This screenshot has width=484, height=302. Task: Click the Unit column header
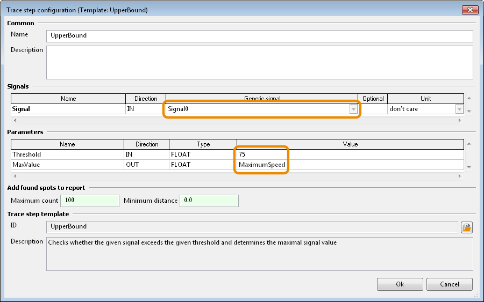pyautogui.click(x=426, y=99)
